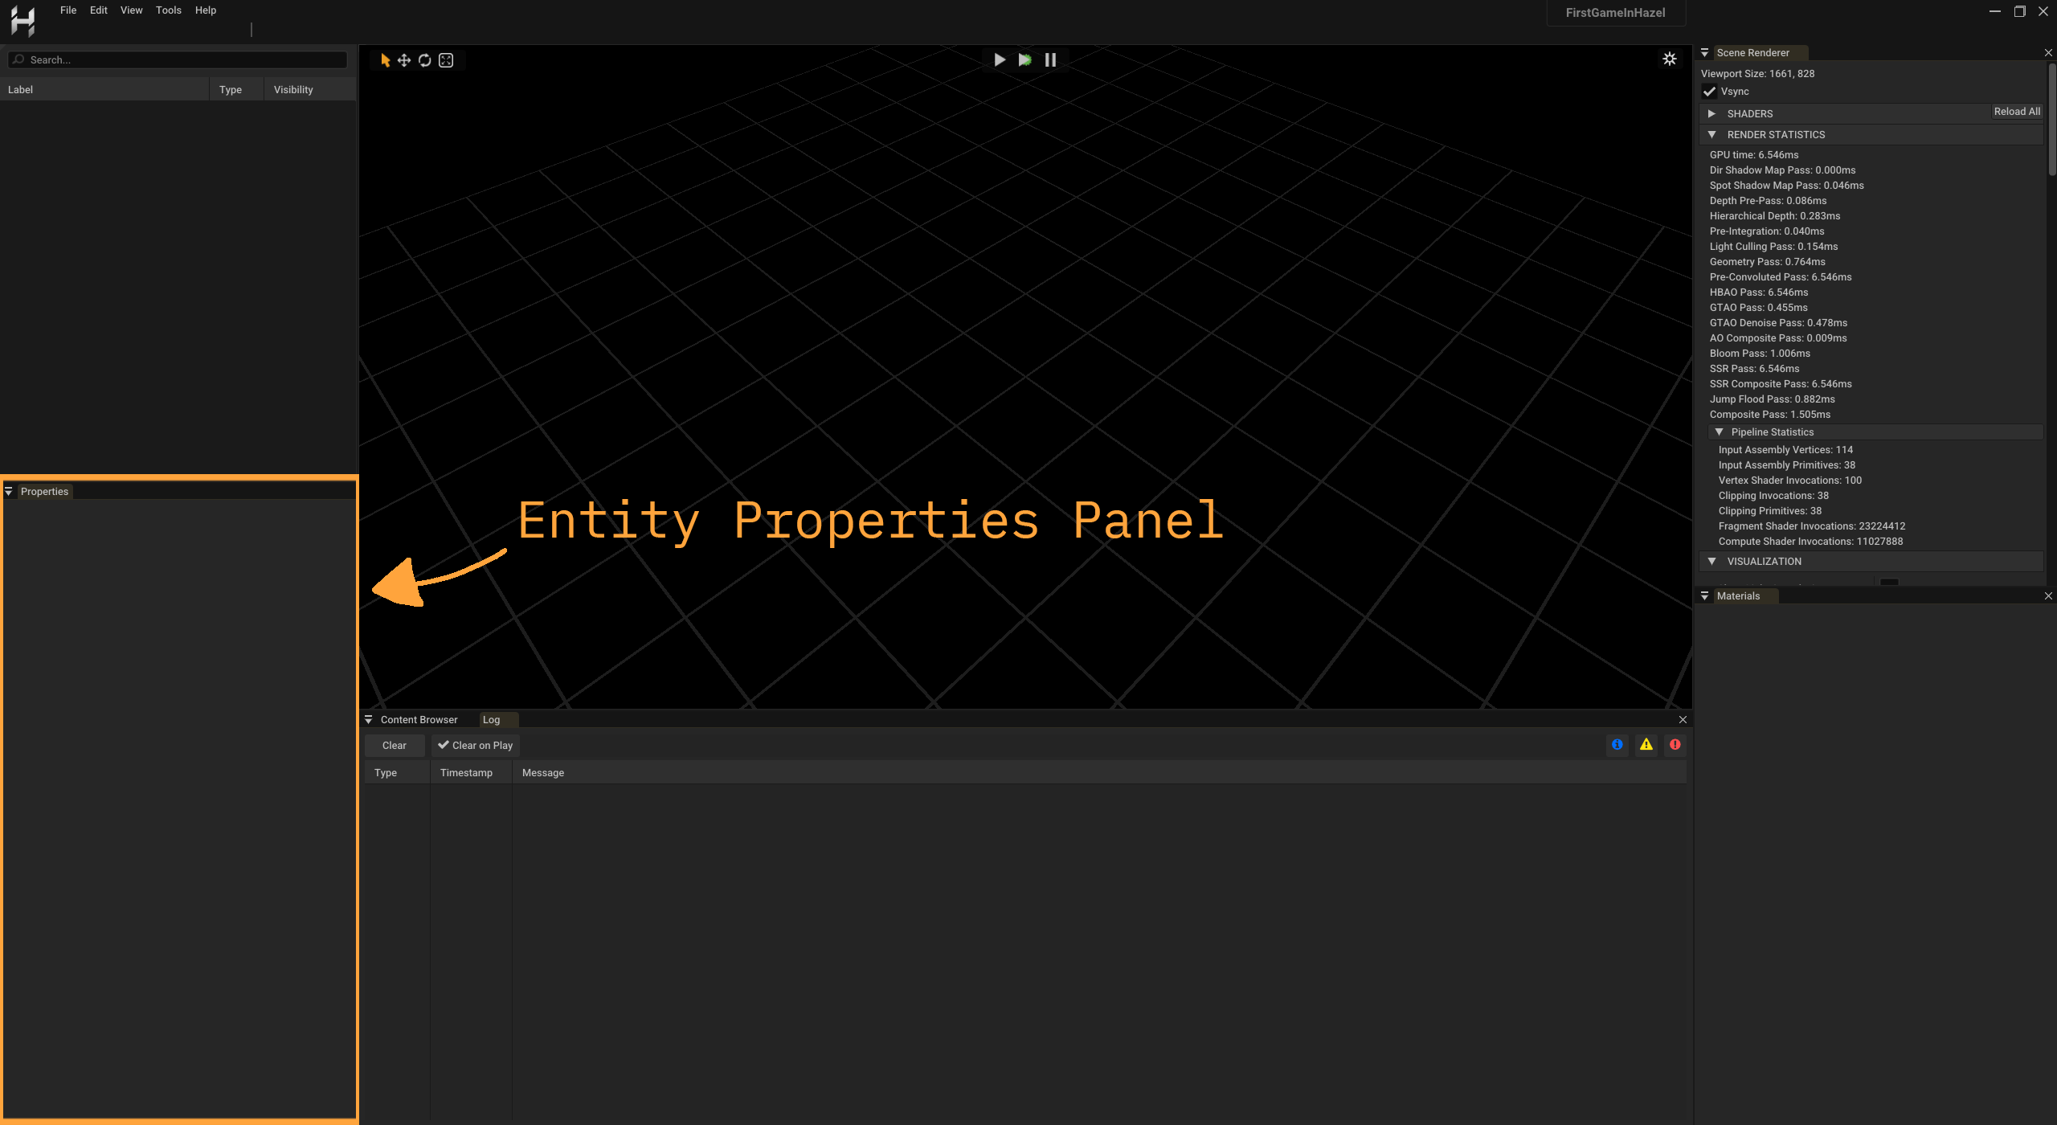
Task: Choose the scale gizmo tool
Action: (x=446, y=59)
